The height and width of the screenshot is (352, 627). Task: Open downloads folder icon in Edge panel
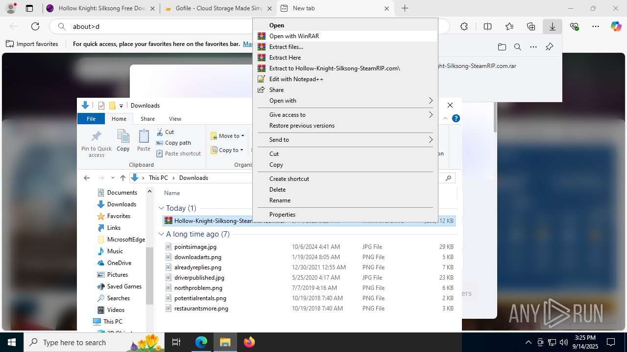point(502,47)
